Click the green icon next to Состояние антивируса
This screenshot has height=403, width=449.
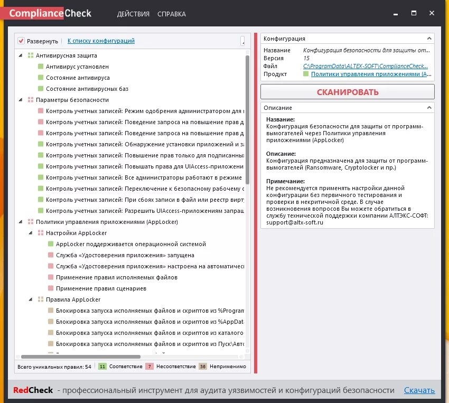[x=41, y=78]
